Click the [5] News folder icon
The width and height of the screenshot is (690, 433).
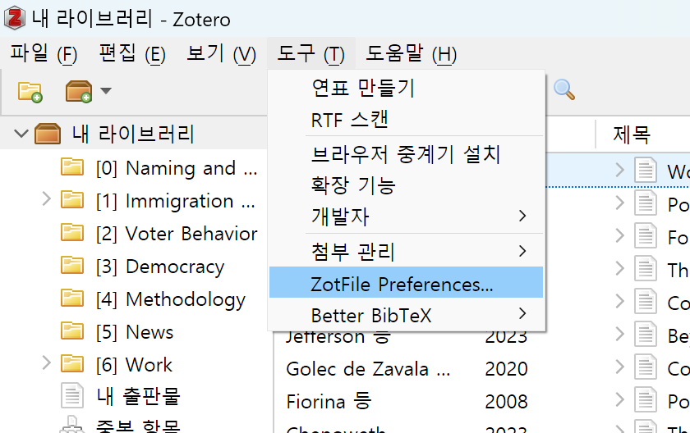pos(72,331)
